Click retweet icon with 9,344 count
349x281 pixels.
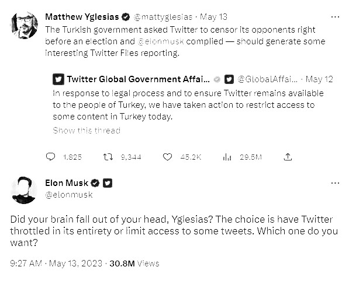(x=108, y=157)
